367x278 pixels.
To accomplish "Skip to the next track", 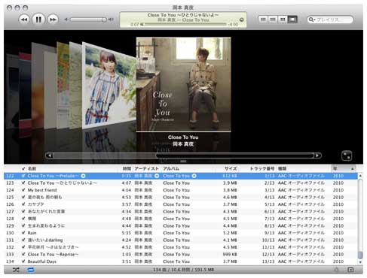I will pyautogui.click(x=53, y=20).
